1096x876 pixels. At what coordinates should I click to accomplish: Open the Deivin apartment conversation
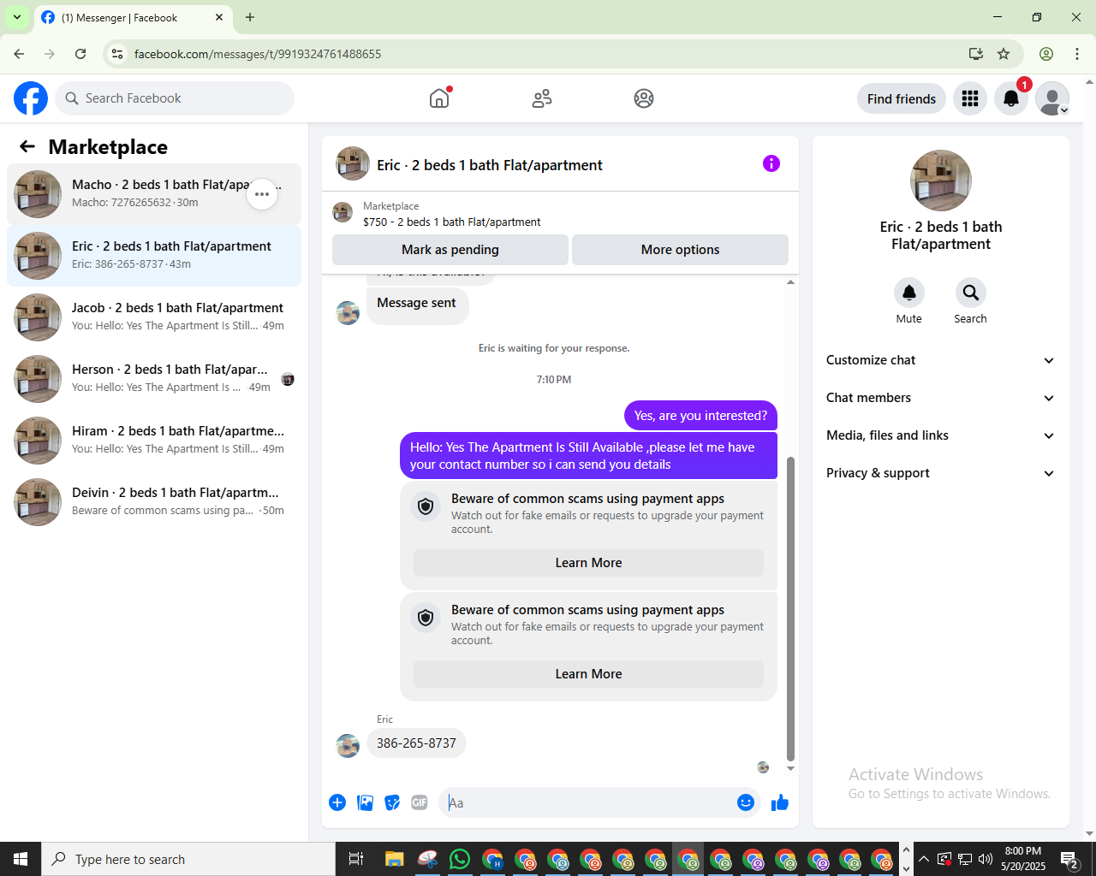tap(154, 502)
